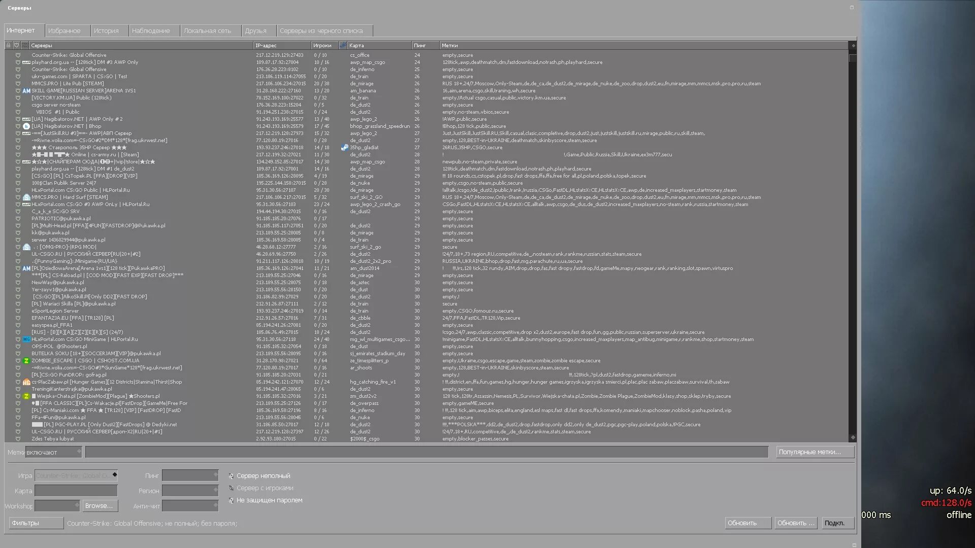Open the Регион region filter dropdown
The height and width of the screenshot is (548, 975).
click(189, 491)
